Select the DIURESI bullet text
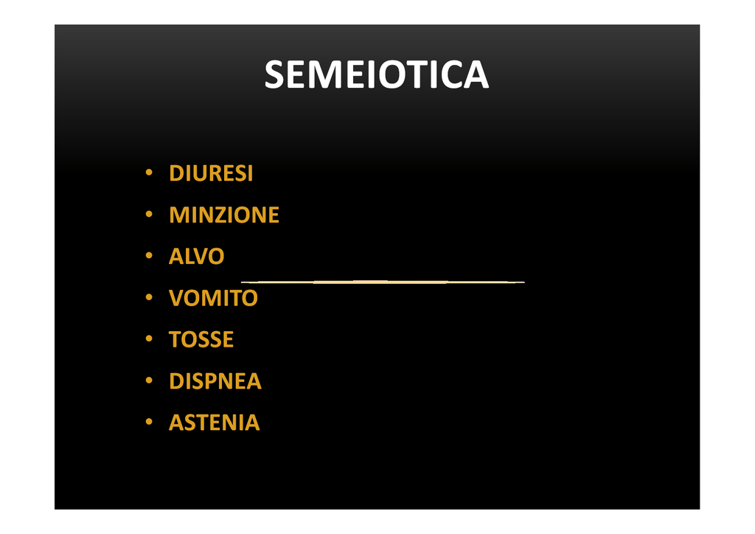755x534 pixels. coord(211,173)
